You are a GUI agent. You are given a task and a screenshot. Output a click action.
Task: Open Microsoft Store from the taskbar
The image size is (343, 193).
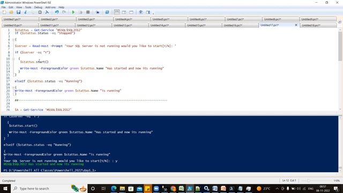coord(131,188)
